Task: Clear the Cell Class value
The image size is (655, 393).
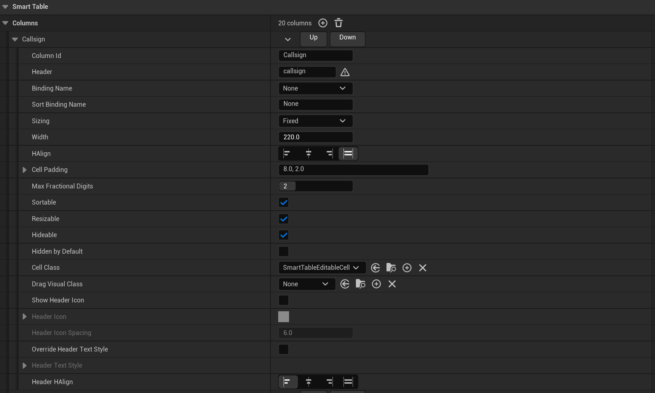Action: pos(423,268)
